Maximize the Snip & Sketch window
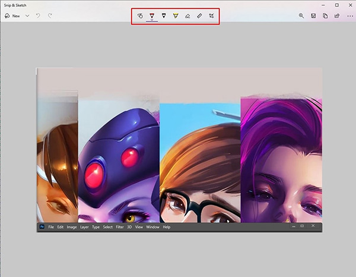The image size is (356, 277). pos(337,5)
